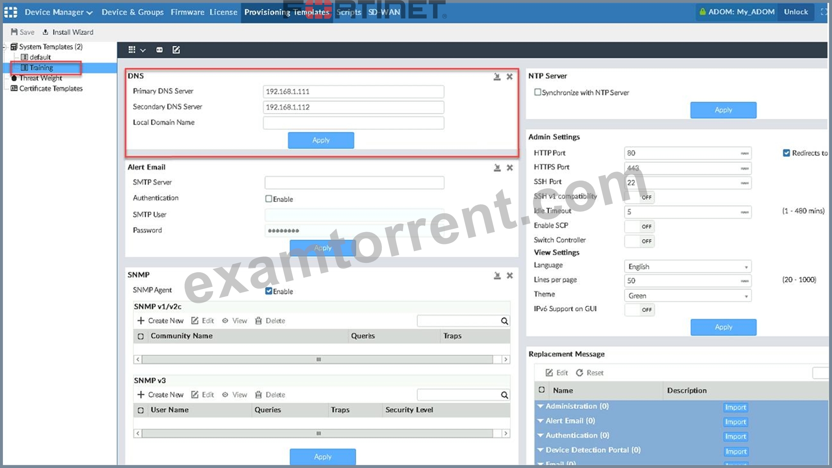Expand the Alert Email (0) group
This screenshot has width=832, height=468.
pyautogui.click(x=540, y=421)
